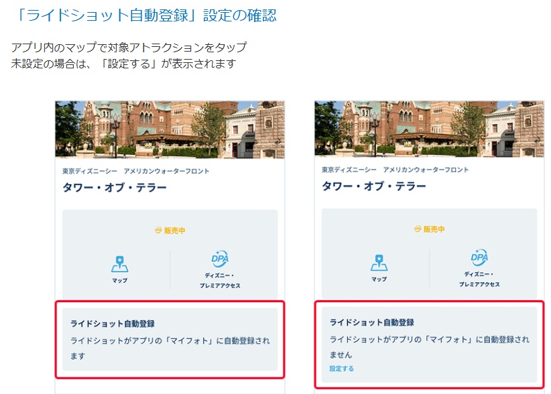Image resolution: width=551 pixels, height=394 pixels.
Task: Click タワー・オブ・テラー title in the right card
Action: [x=374, y=186]
